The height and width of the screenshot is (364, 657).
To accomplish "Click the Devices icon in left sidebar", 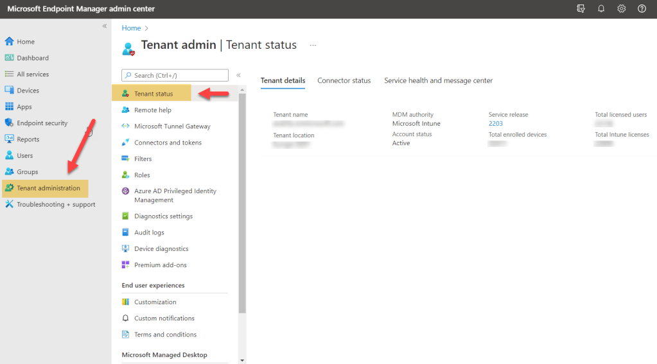I will coord(10,91).
